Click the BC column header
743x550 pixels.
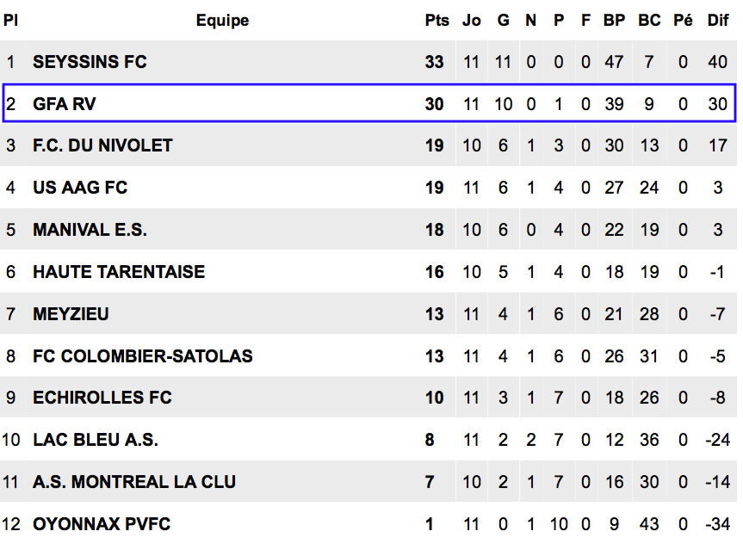click(x=649, y=21)
